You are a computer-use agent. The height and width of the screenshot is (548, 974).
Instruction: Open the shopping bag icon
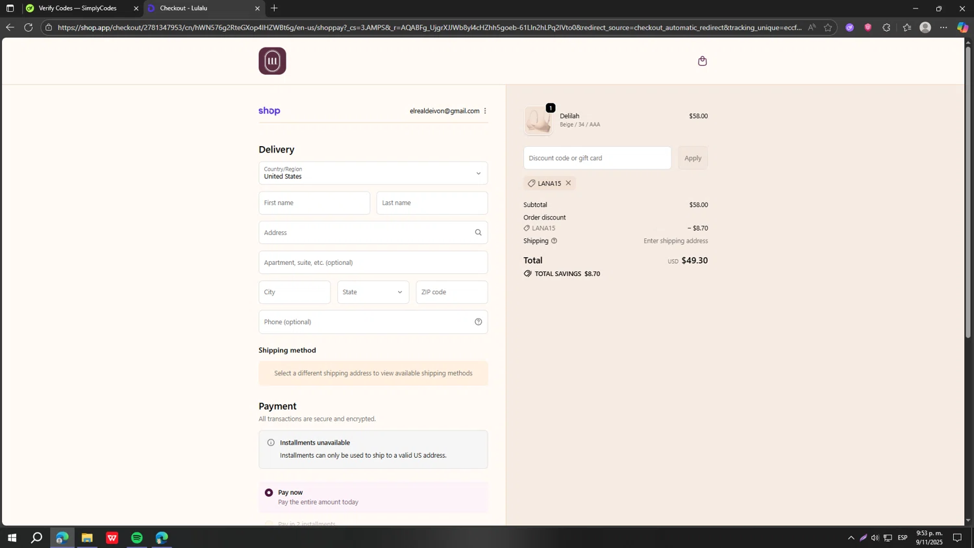(702, 61)
